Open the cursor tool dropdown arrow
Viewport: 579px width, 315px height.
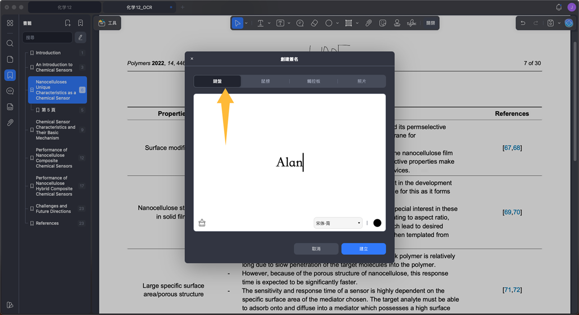tap(246, 23)
